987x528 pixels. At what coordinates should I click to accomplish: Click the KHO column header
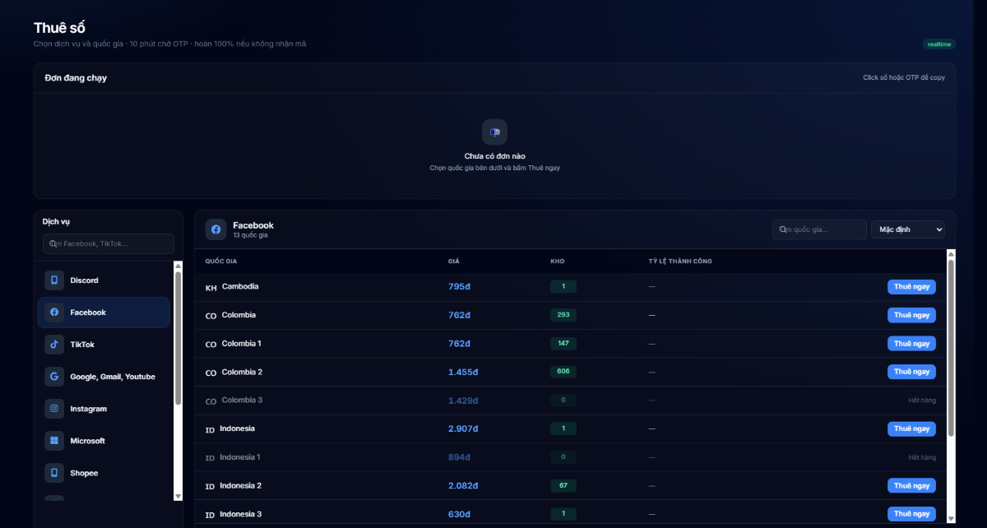click(558, 262)
